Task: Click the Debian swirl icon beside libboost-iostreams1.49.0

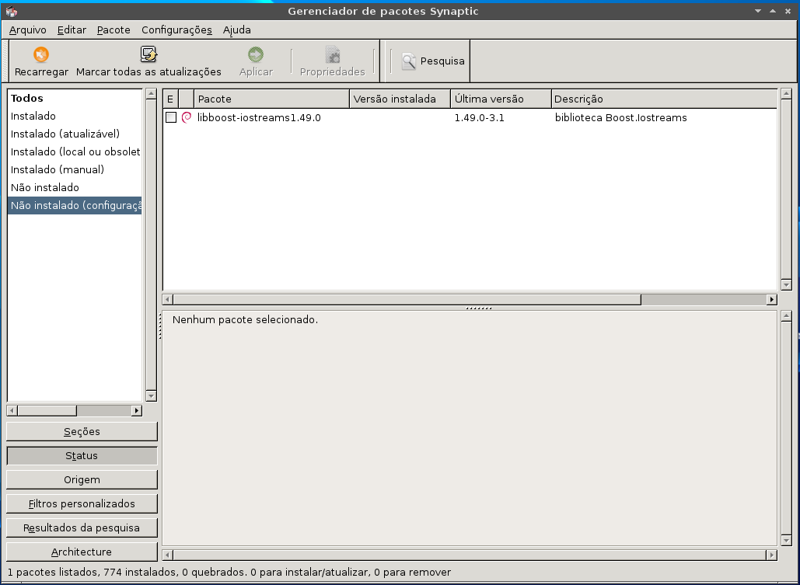Action: coord(187,118)
